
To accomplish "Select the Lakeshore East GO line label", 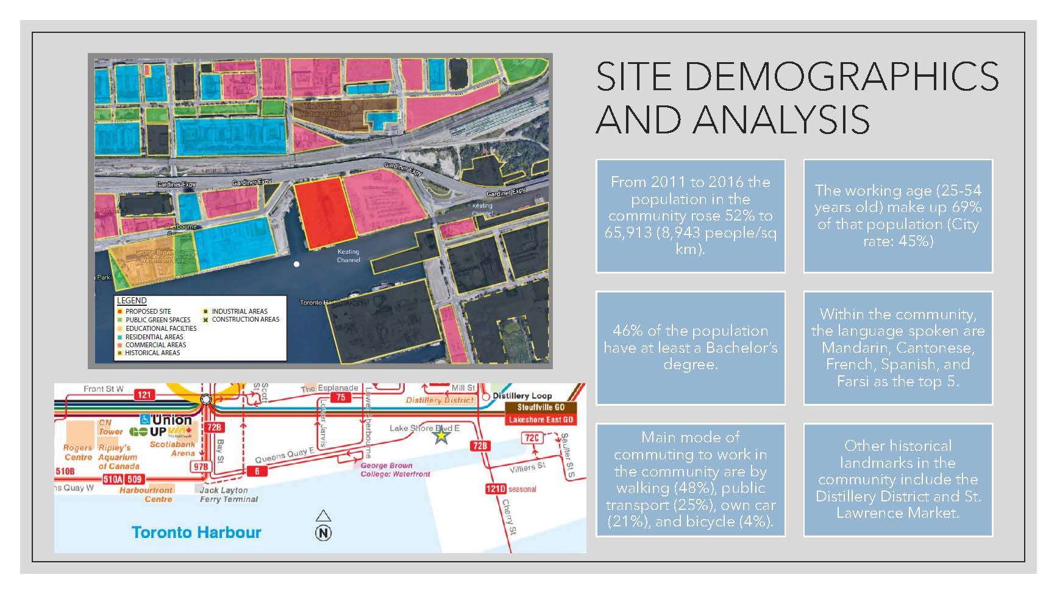I will [540, 420].
